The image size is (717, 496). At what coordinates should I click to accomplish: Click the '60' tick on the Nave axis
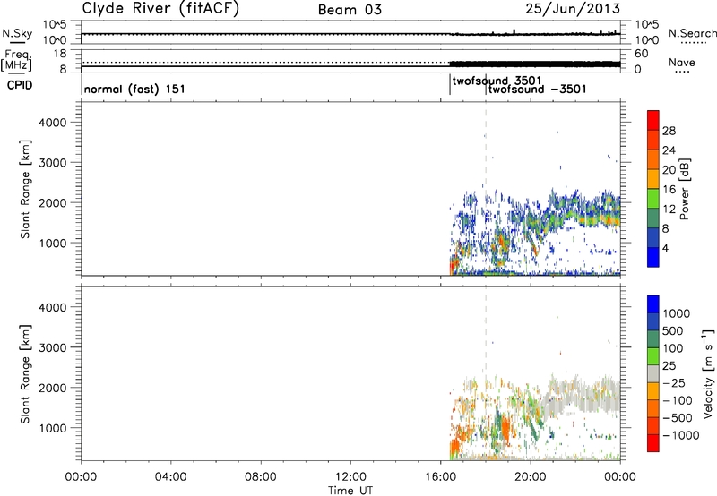pos(642,54)
